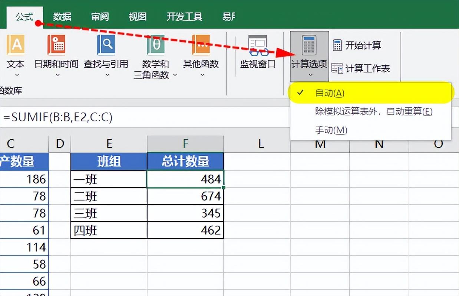Select 除模拟运算表外,自动重算(E) option
The width and height of the screenshot is (459, 296).
(371, 111)
